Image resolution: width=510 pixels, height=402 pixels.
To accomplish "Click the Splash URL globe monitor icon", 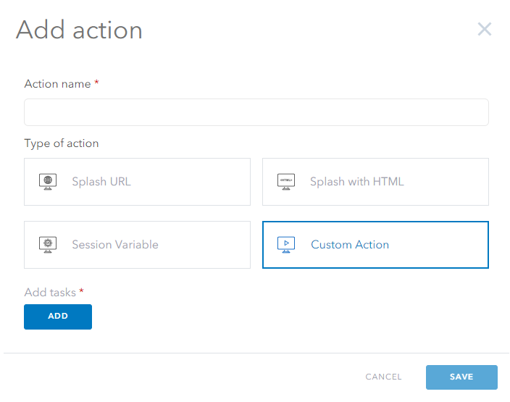I will (48, 182).
